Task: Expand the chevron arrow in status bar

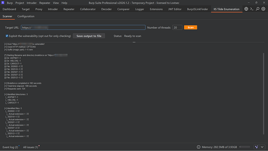Action: pos(262,147)
